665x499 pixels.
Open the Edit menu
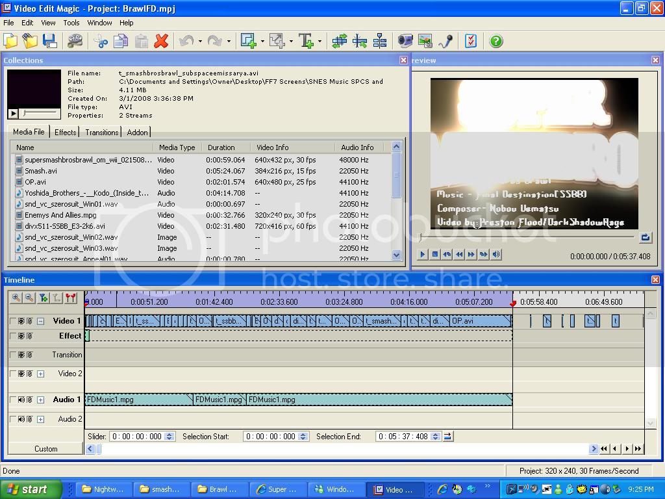(27, 23)
